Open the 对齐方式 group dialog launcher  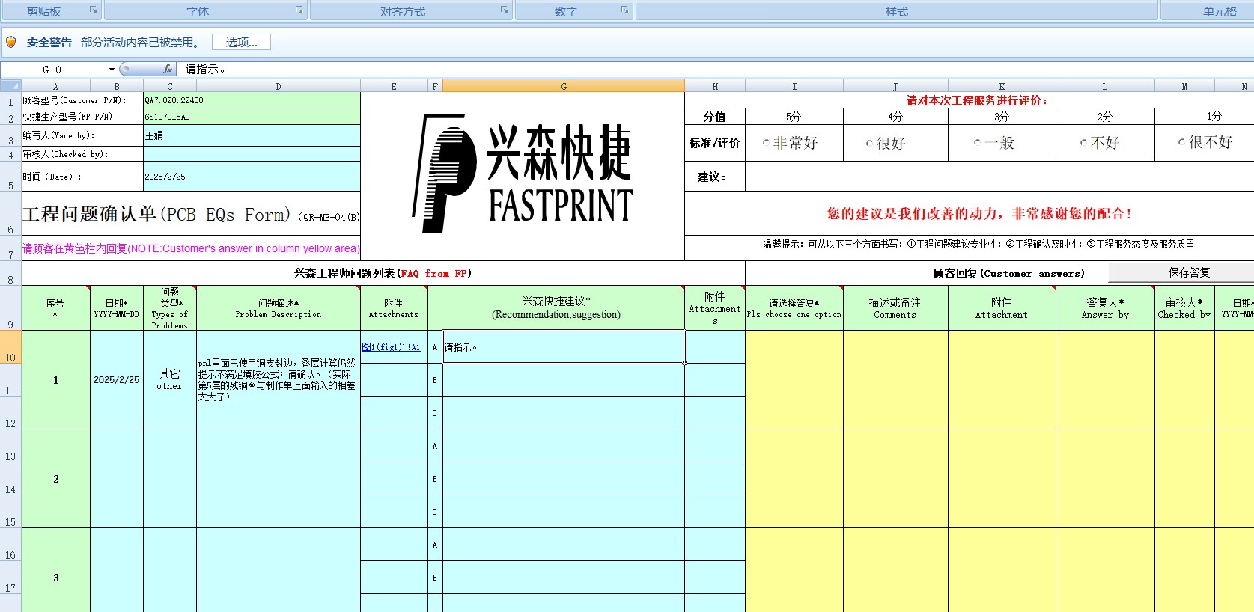pyautogui.click(x=505, y=10)
